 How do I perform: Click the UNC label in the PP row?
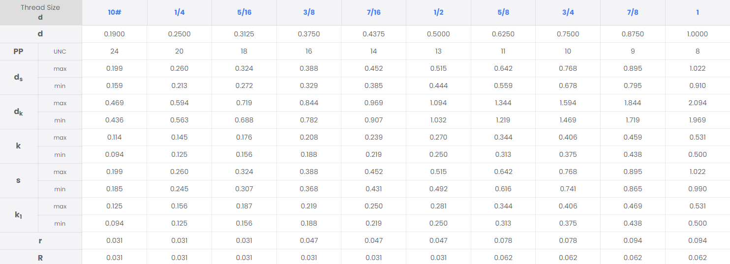[60, 51]
